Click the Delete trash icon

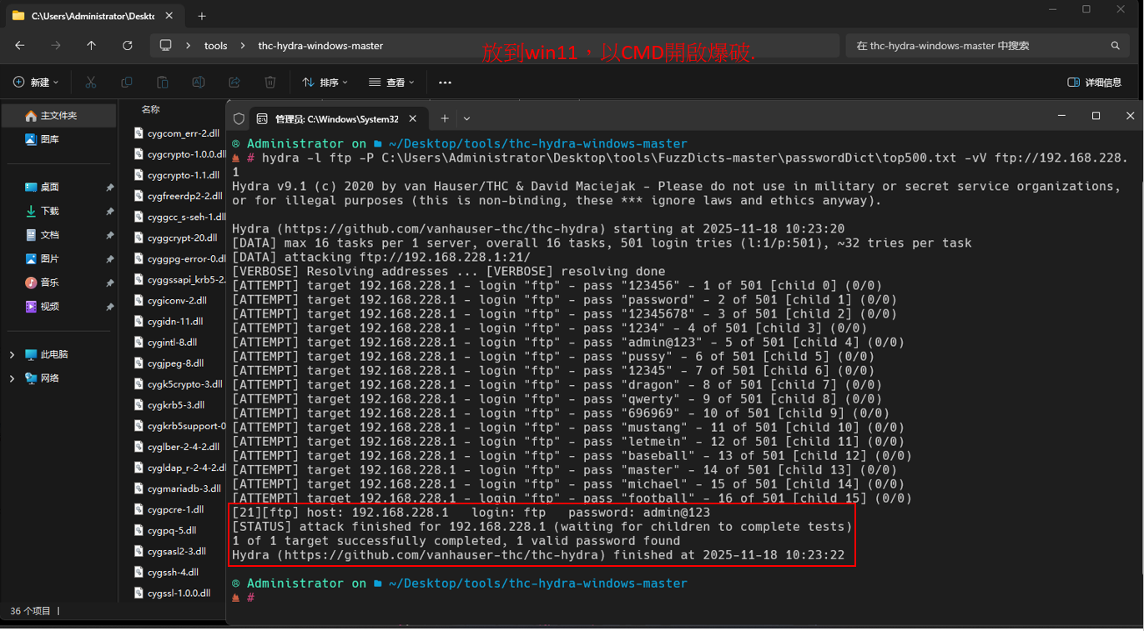coord(270,83)
